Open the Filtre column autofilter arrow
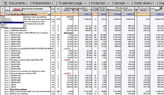Screen dimensions: 164x95 (8, 14)
